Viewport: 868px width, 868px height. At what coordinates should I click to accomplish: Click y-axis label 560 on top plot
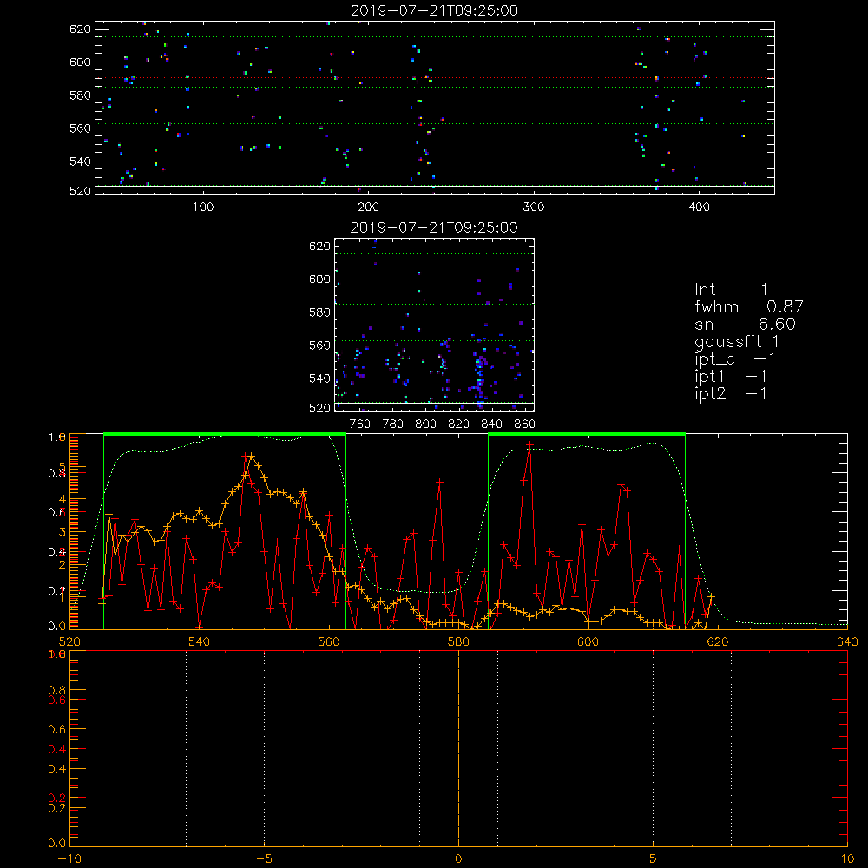point(80,128)
